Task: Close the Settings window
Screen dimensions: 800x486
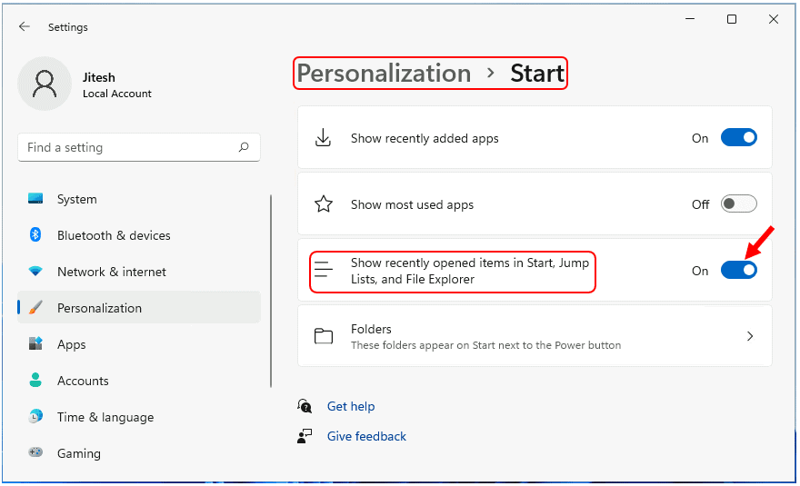Action: click(x=774, y=19)
